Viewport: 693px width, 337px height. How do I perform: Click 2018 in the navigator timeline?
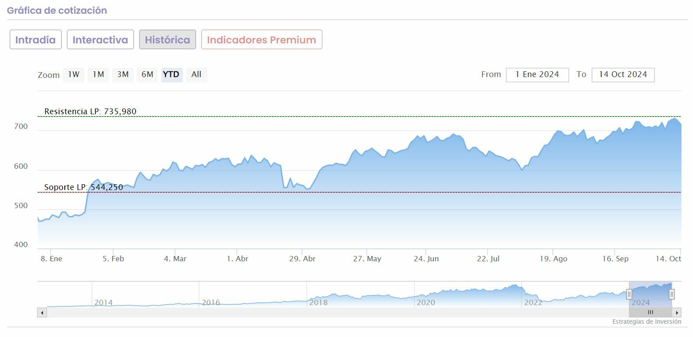pos(318,303)
